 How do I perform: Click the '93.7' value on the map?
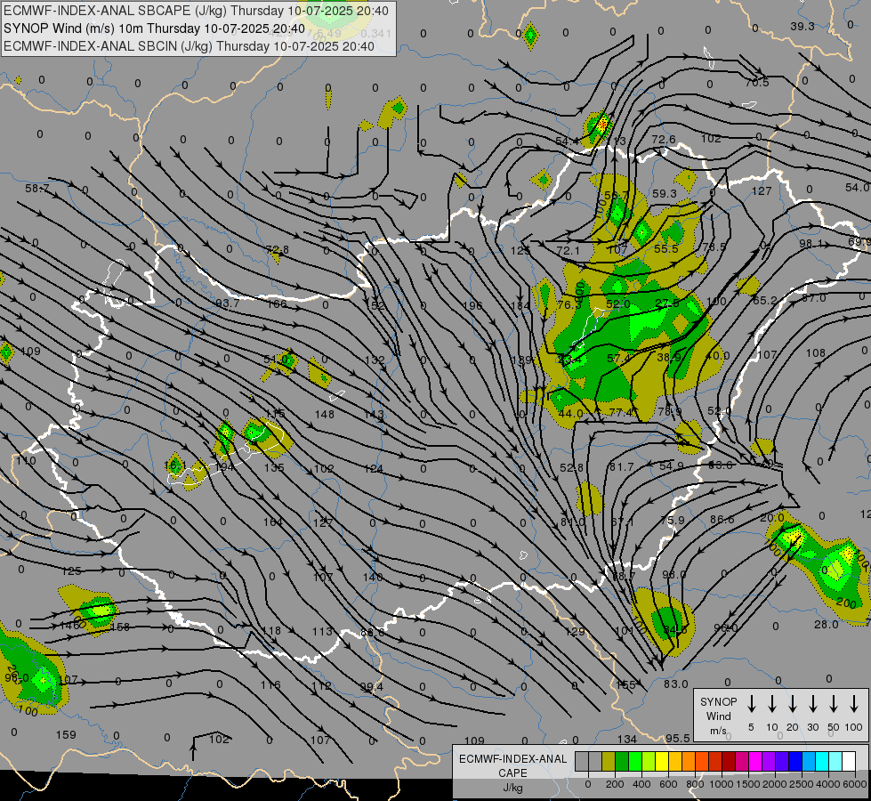point(227,303)
